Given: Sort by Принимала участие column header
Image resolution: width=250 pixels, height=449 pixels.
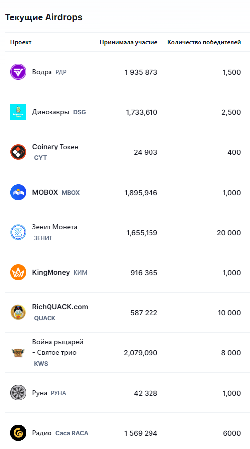Looking at the screenshot, I should point(129,42).
